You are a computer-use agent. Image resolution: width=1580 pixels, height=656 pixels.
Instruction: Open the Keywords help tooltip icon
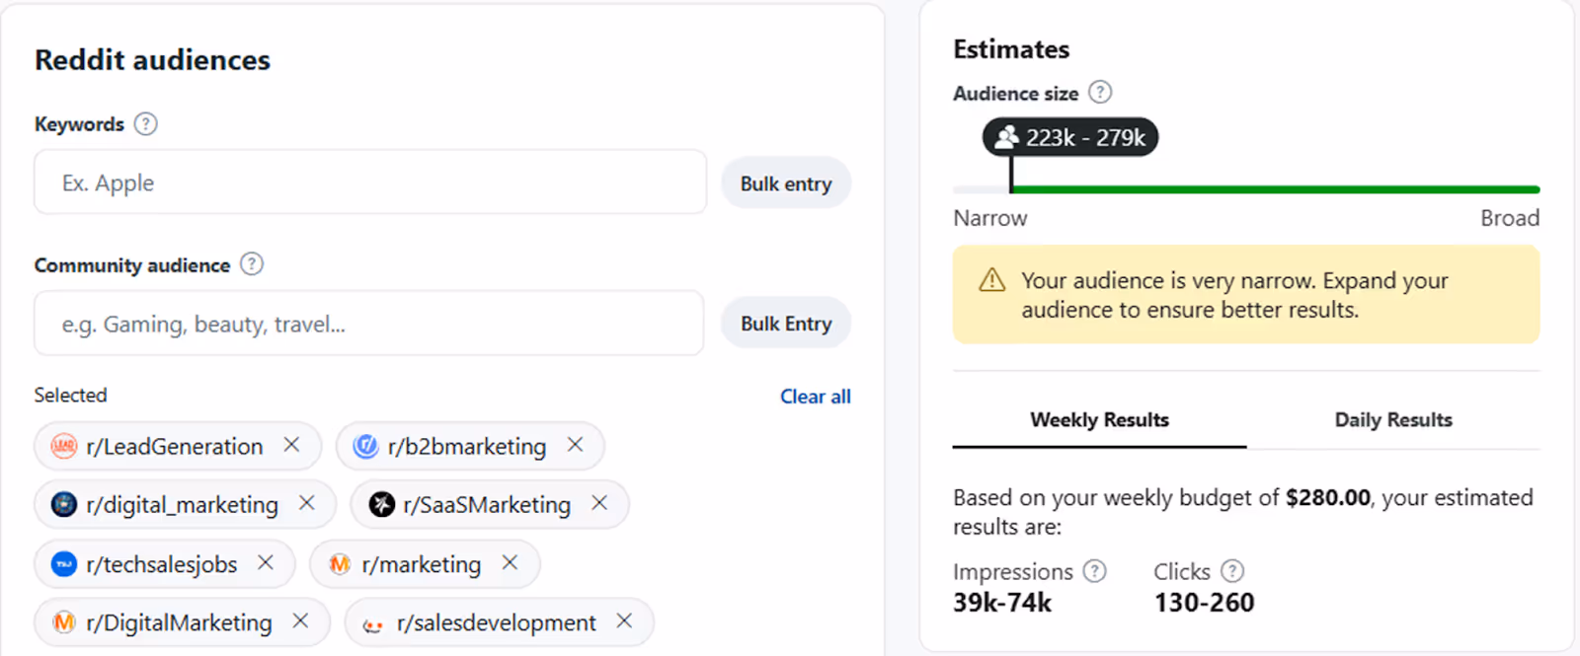[145, 124]
